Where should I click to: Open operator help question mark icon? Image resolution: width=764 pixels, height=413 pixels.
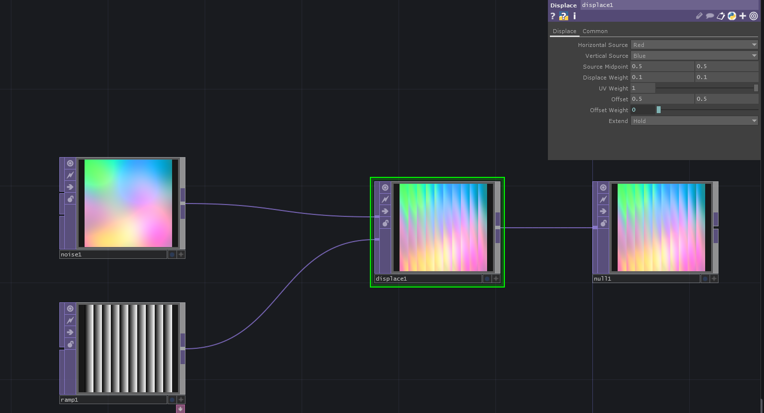(553, 16)
